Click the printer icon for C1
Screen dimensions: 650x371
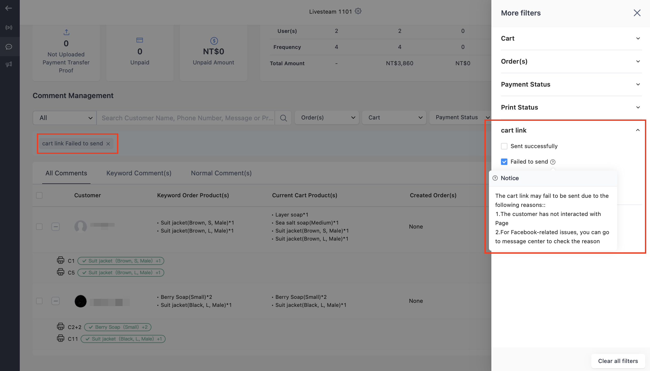[x=61, y=260]
